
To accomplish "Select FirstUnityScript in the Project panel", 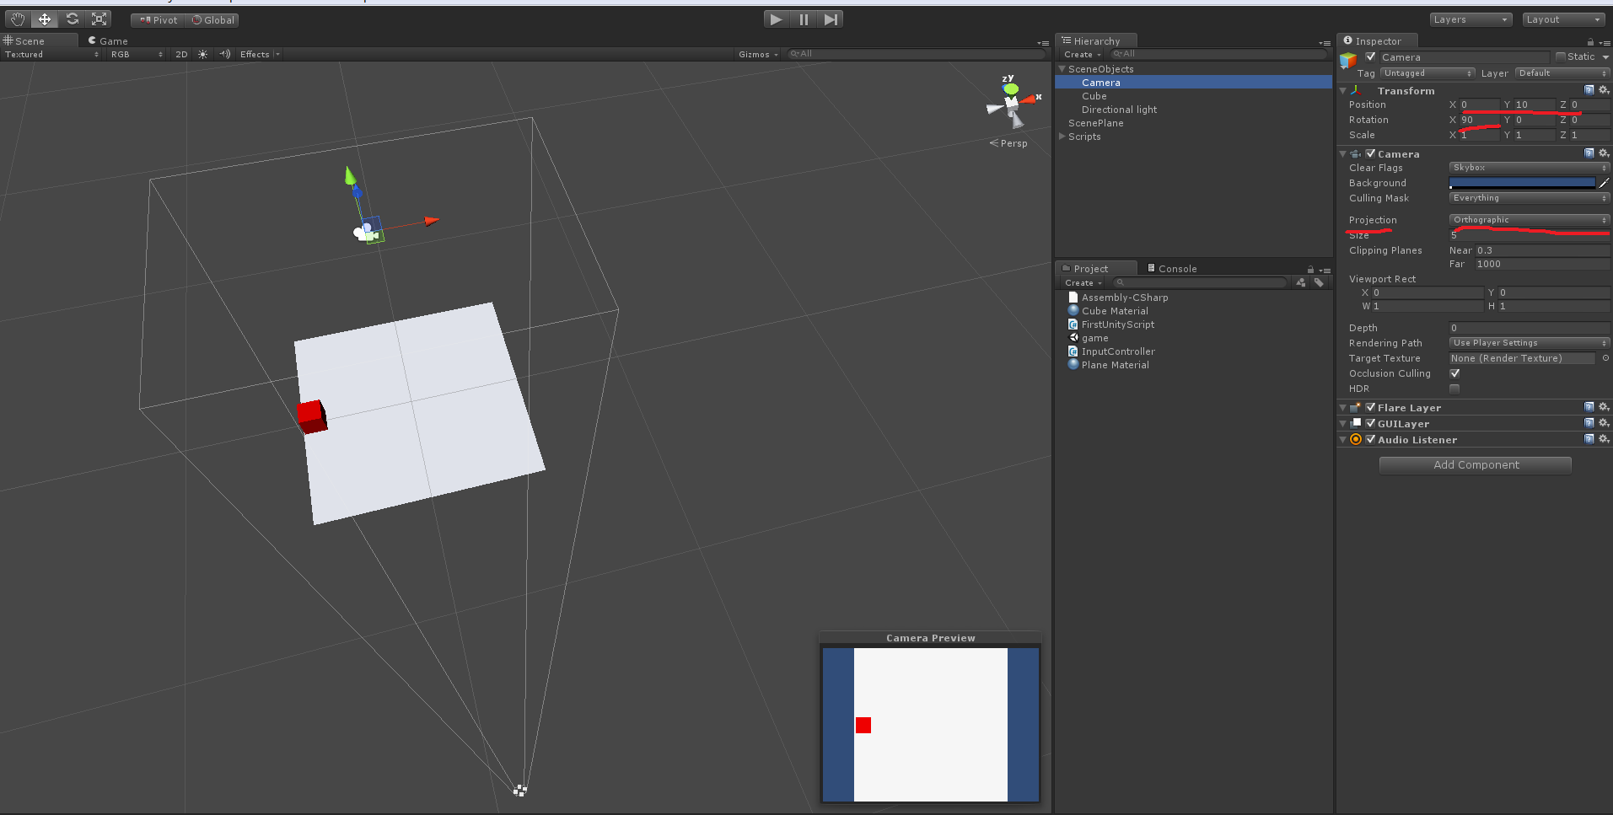I will click(1117, 324).
